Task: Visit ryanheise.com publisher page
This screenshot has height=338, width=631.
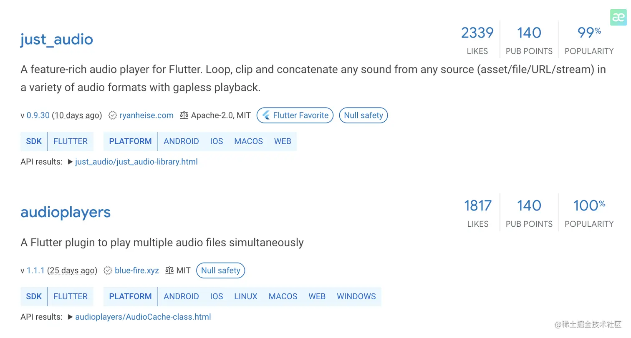Action: tap(146, 115)
